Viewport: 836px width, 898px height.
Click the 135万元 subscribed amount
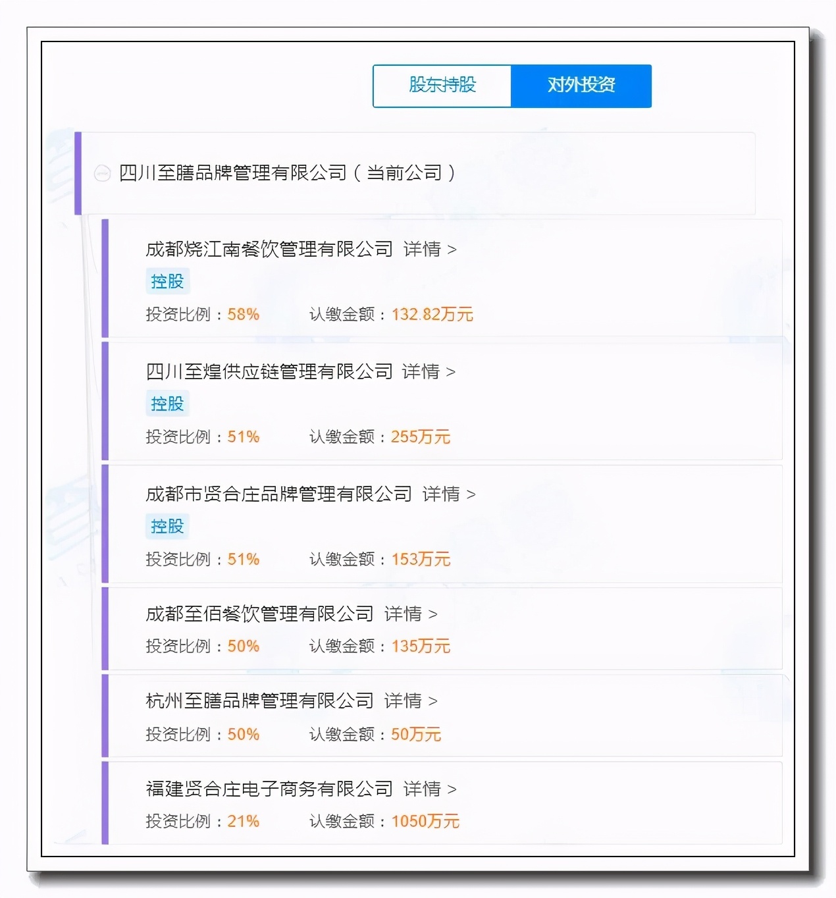[x=421, y=647]
